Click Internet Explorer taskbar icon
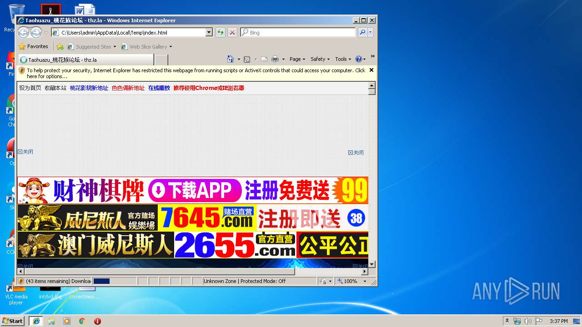 pyautogui.click(x=36, y=321)
